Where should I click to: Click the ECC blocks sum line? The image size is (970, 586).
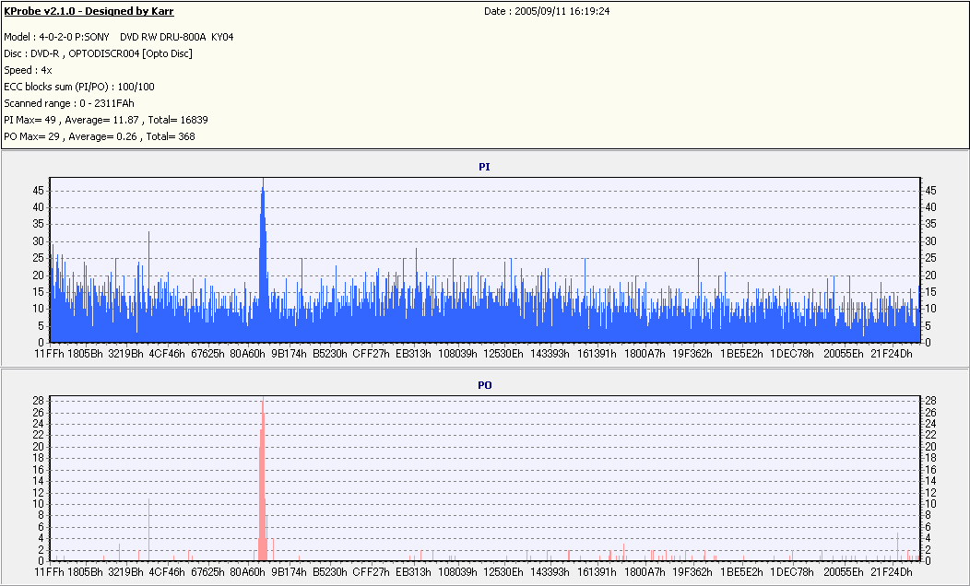pyautogui.click(x=79, y=88)
